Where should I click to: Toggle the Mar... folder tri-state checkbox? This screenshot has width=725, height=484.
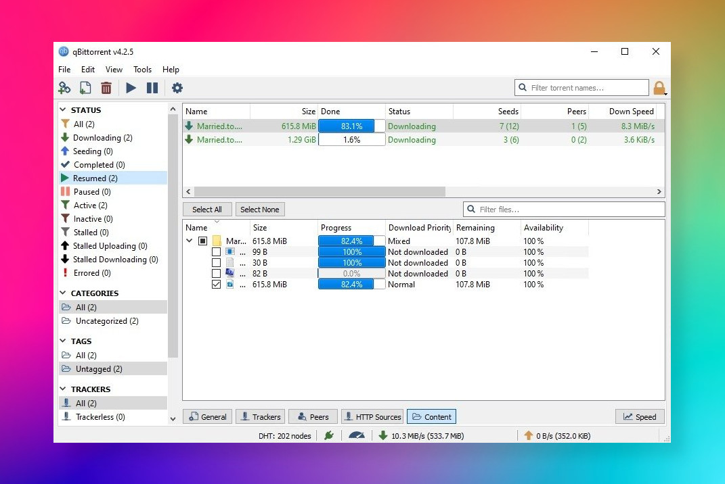coord(202,241)
